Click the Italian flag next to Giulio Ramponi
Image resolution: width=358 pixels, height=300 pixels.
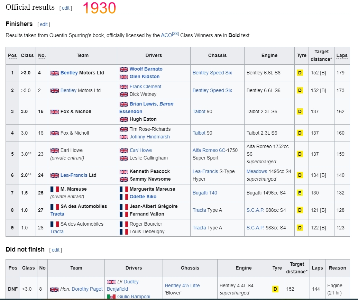click(111, 297)
